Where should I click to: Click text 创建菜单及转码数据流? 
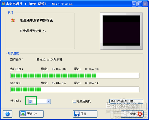click(x=36, y=20)
